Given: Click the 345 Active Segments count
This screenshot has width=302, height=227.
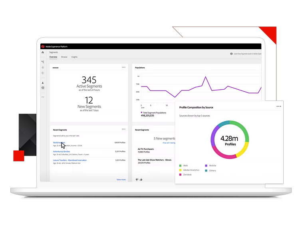Looking at the screenshot, I should click(x=89, y=80).
